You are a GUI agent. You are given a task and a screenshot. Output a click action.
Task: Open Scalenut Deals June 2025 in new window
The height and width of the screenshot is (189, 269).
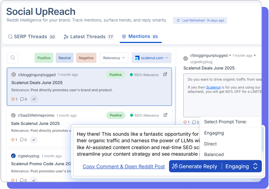[x=165, y=74]
